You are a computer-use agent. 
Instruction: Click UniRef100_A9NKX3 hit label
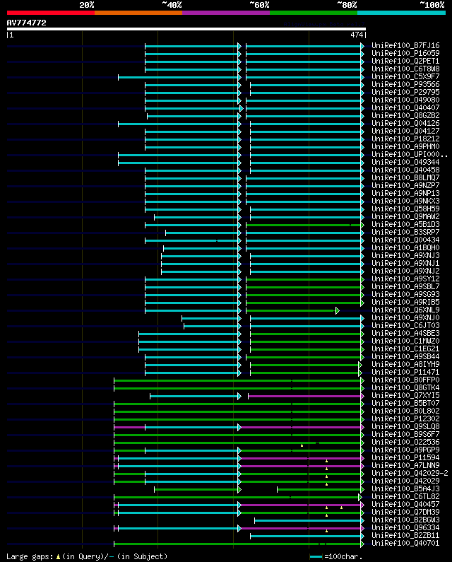pos(405,201)
